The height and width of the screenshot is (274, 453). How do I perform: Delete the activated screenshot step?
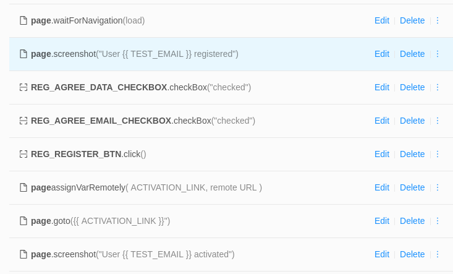coord(412,254)
